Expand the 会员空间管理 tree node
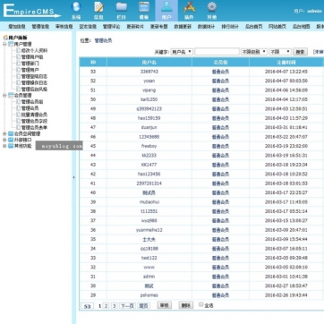The height and width of the screenshot is (324, 324). tap(4, 134)
